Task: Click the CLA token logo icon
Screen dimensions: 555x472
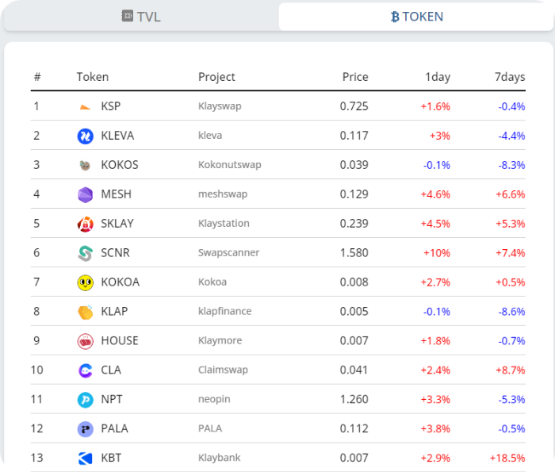Action: 85,370
